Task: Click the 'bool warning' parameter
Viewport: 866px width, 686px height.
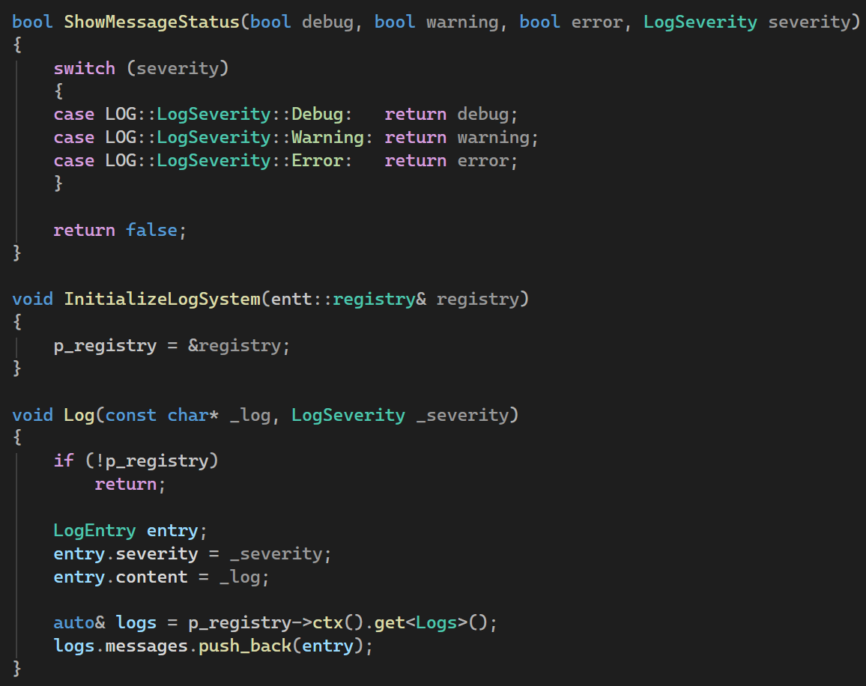Action: [436, 22]
